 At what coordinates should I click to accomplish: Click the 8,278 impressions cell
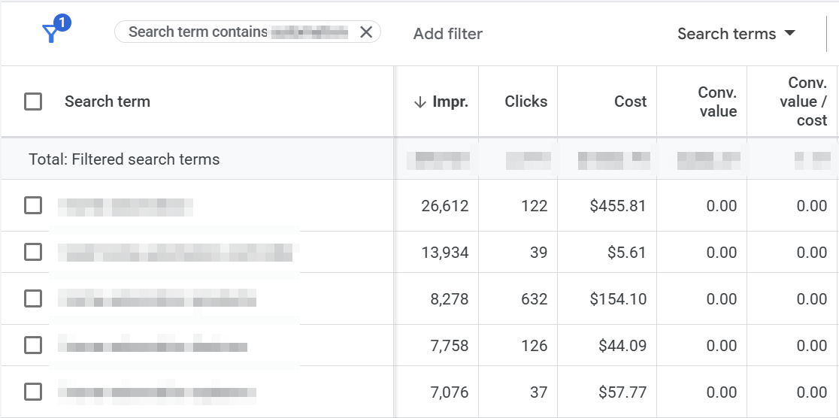click(x=449, y=299)
